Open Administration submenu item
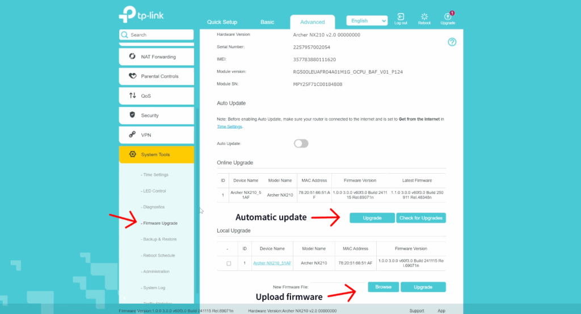Viewport: 581px width, 314px height. click(x=155, y=272)
